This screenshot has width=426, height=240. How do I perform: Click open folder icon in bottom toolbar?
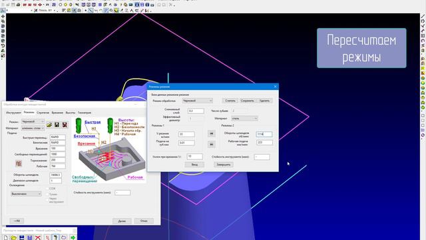coord(13,237)
